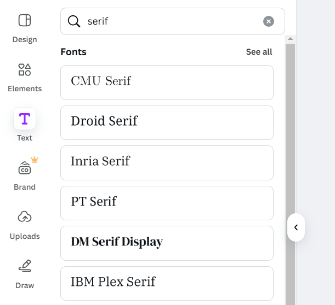
Task: Click the Fonts section heading
Action: (x=73, y=52)
